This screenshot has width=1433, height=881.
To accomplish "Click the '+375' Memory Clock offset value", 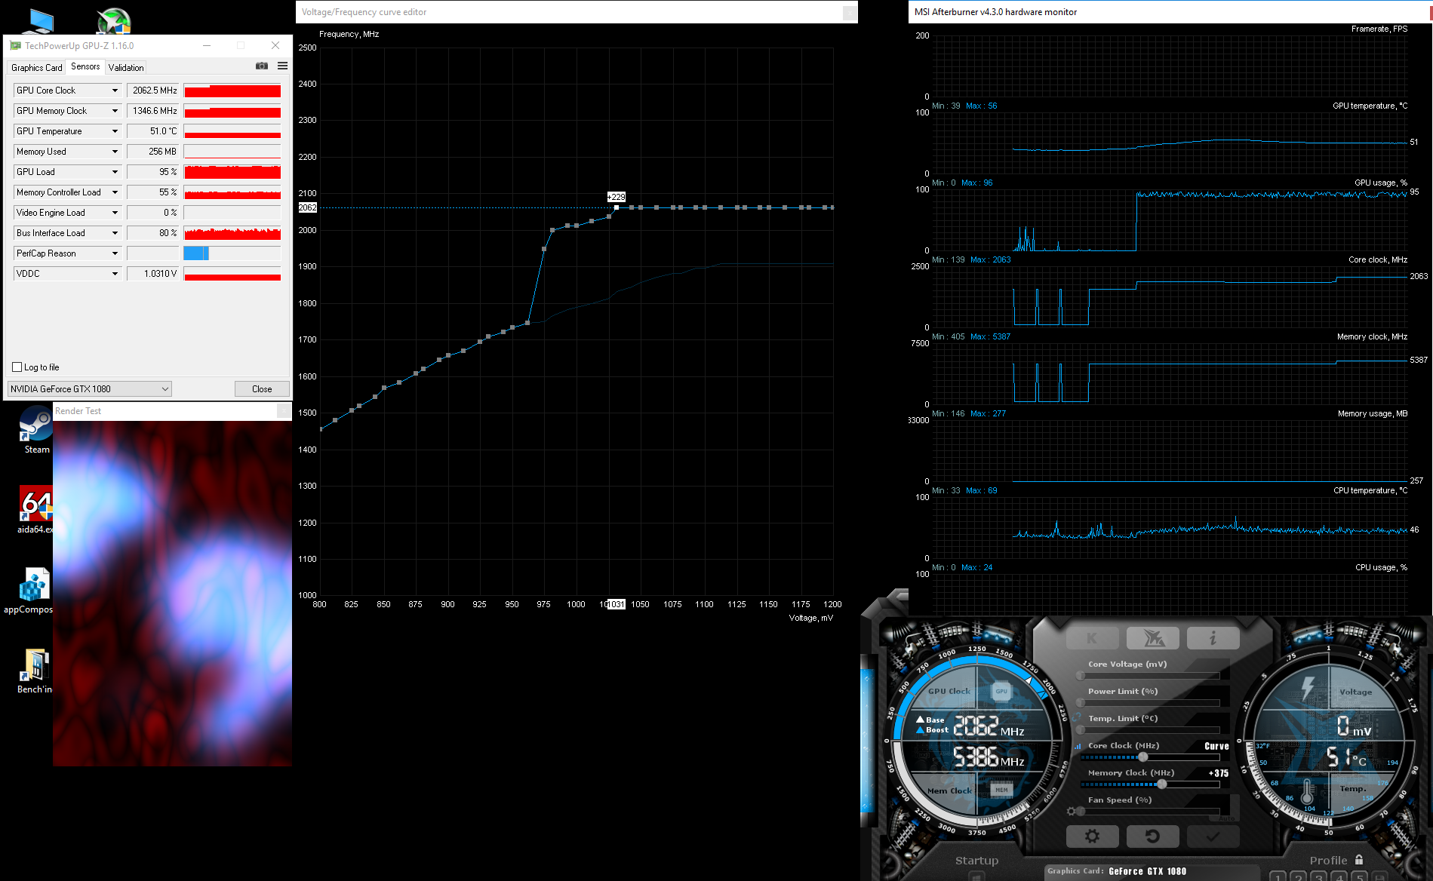I will coord(1218,773).
